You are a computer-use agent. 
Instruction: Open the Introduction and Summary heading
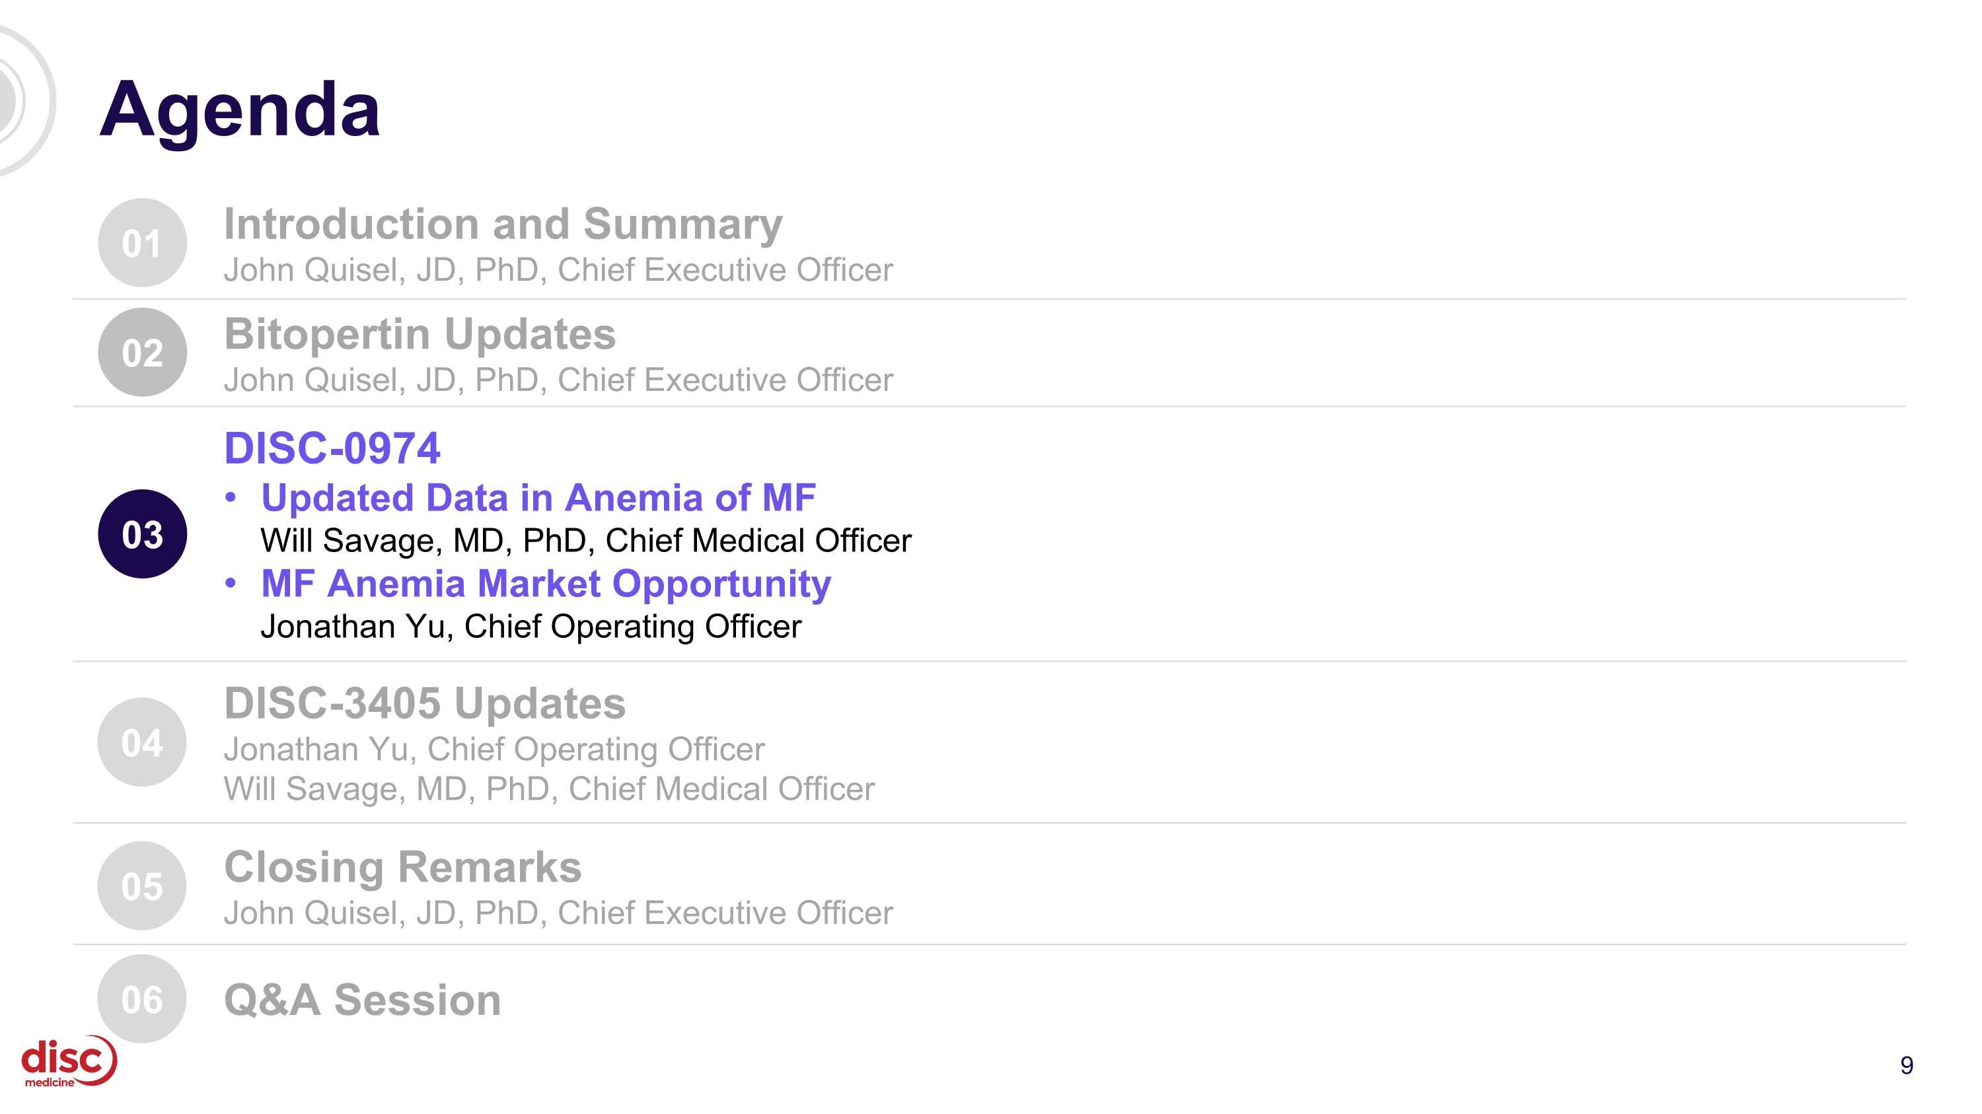pos(502,224)
